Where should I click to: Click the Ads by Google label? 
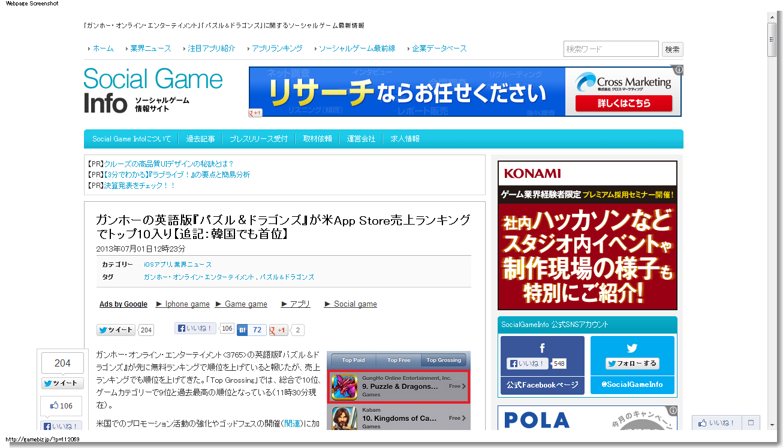coord(124,304)
